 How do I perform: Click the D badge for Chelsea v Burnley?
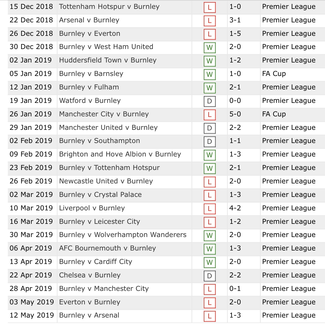210,276
